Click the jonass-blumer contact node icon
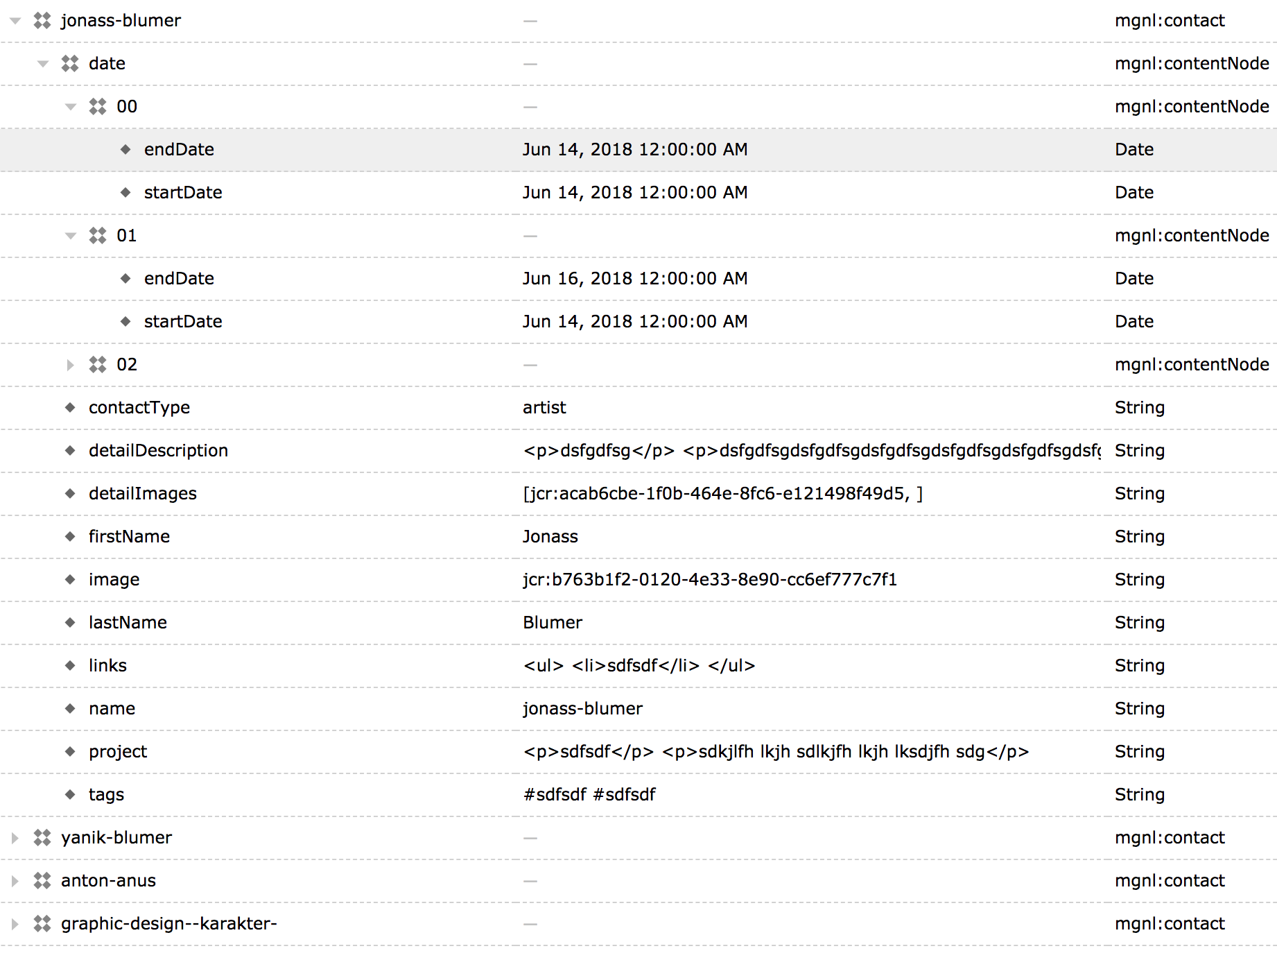This screenshot has width=1277, height=960. click(42, 21)
